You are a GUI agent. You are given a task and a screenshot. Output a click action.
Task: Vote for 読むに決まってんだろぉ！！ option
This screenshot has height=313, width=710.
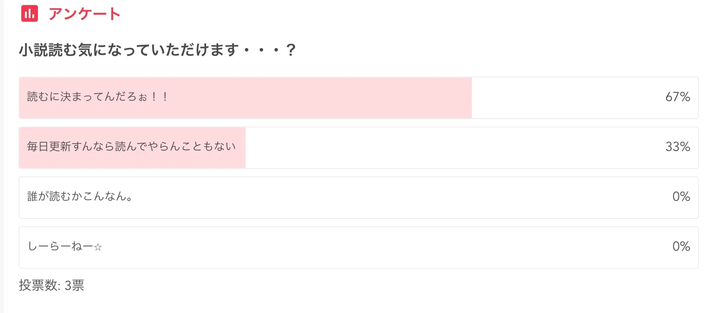click(98, 97)
